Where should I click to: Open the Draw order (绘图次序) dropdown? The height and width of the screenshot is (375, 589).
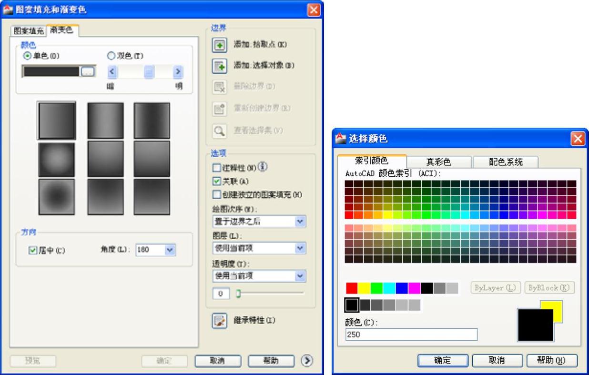coord(300,222)
